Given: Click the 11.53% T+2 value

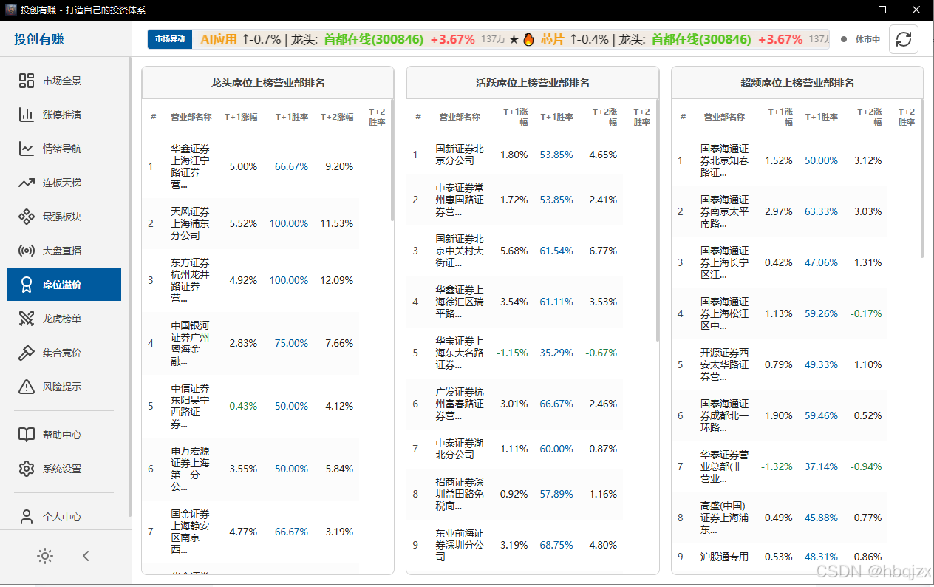Looking at the screenshot, I should 337,223.
